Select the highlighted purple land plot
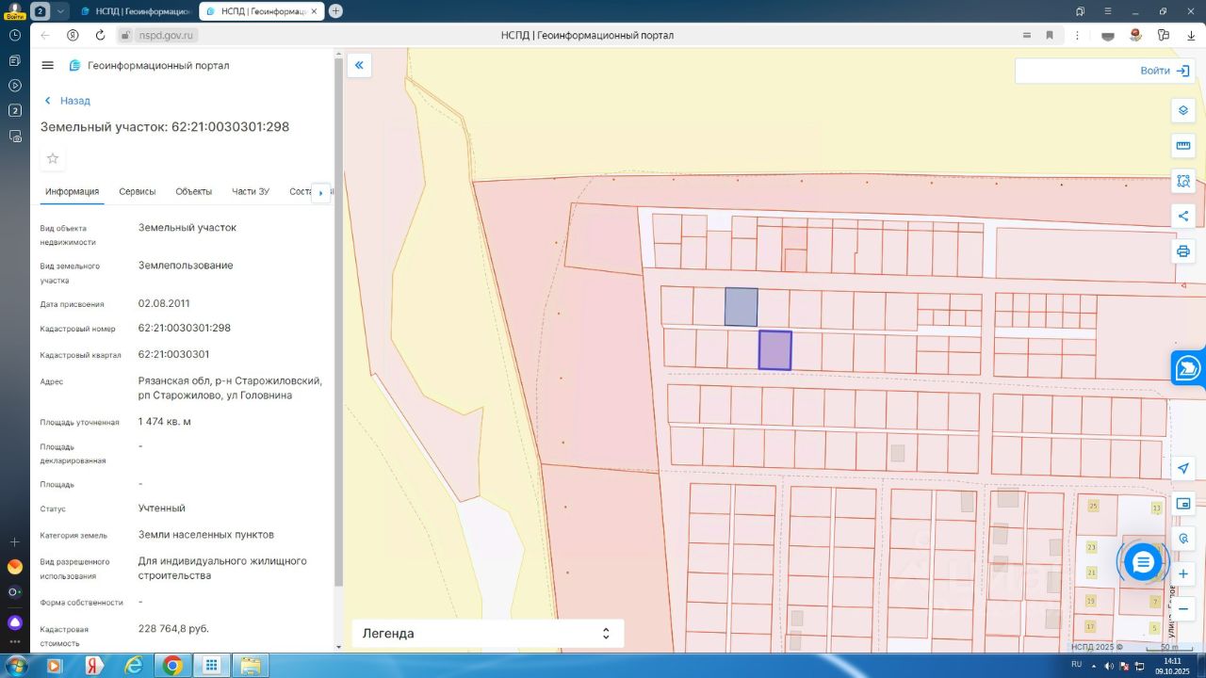The width and height of the screenshot is (1206, 678). click(774, 350)
